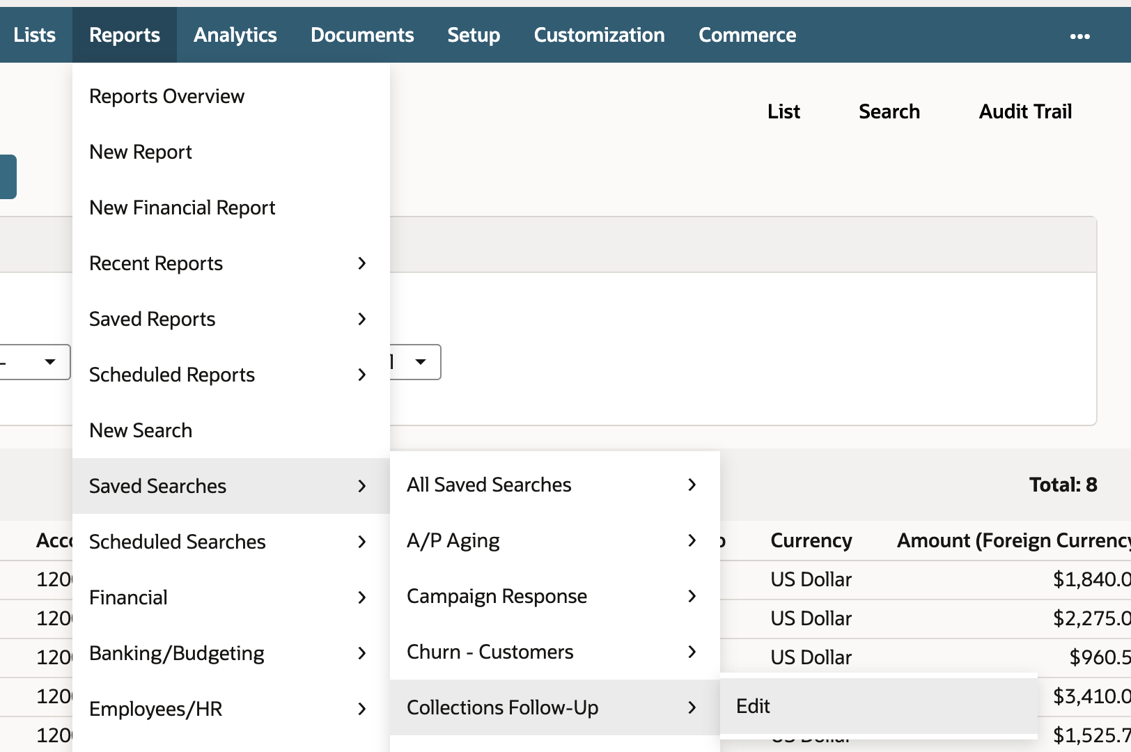The image size is (1131, 752).
Task: Click the $3,410 amount cell
Action: pyautogui.click(x=1091, y=696)
